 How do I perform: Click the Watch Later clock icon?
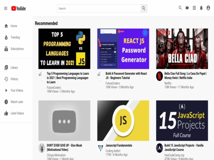click(x=6, y=102)
